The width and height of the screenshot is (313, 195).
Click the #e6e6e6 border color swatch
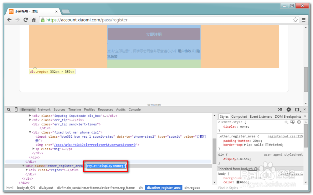[267, 145]
